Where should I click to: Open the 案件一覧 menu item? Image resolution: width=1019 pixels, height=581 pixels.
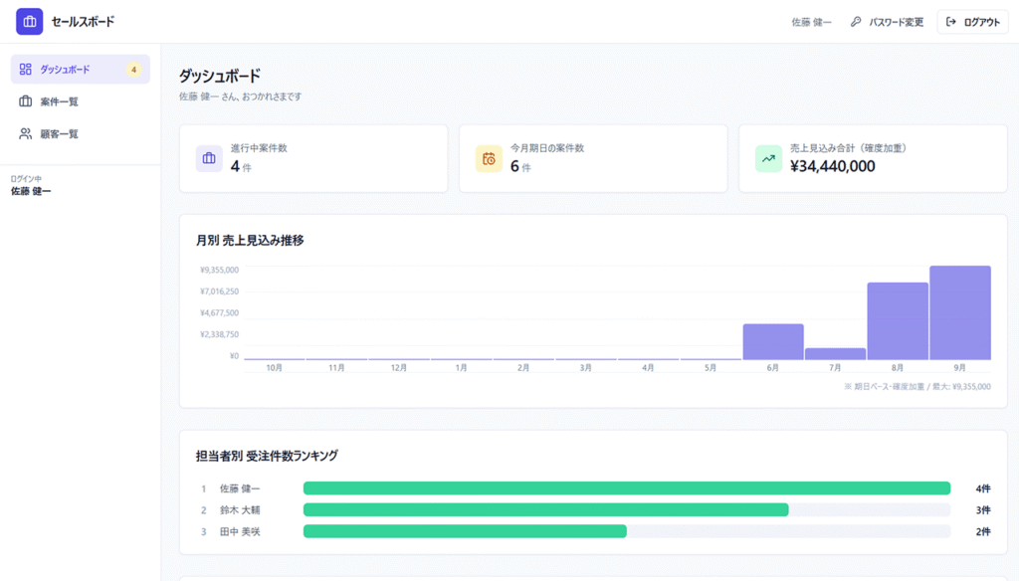(x=80, y=101)
